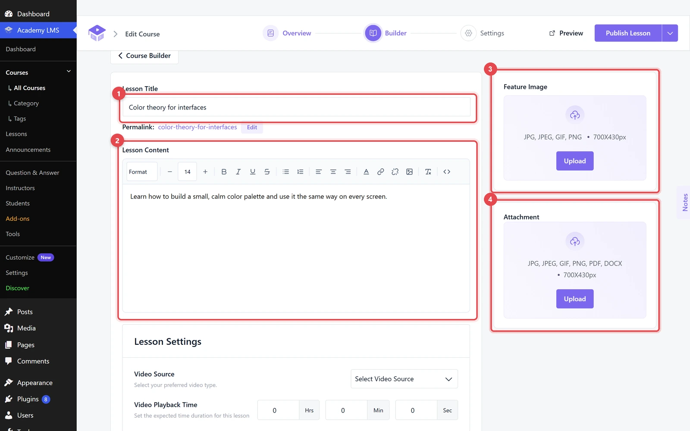This screenshot has height=431, width=690.
Task: Align text left
Action: (x=319, y=172)
